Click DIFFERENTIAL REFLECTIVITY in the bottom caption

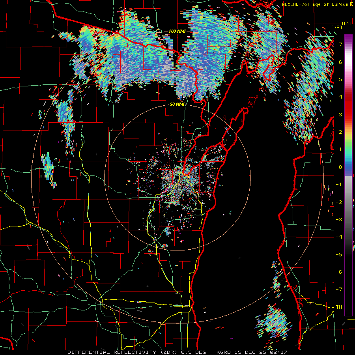[112, 352]
